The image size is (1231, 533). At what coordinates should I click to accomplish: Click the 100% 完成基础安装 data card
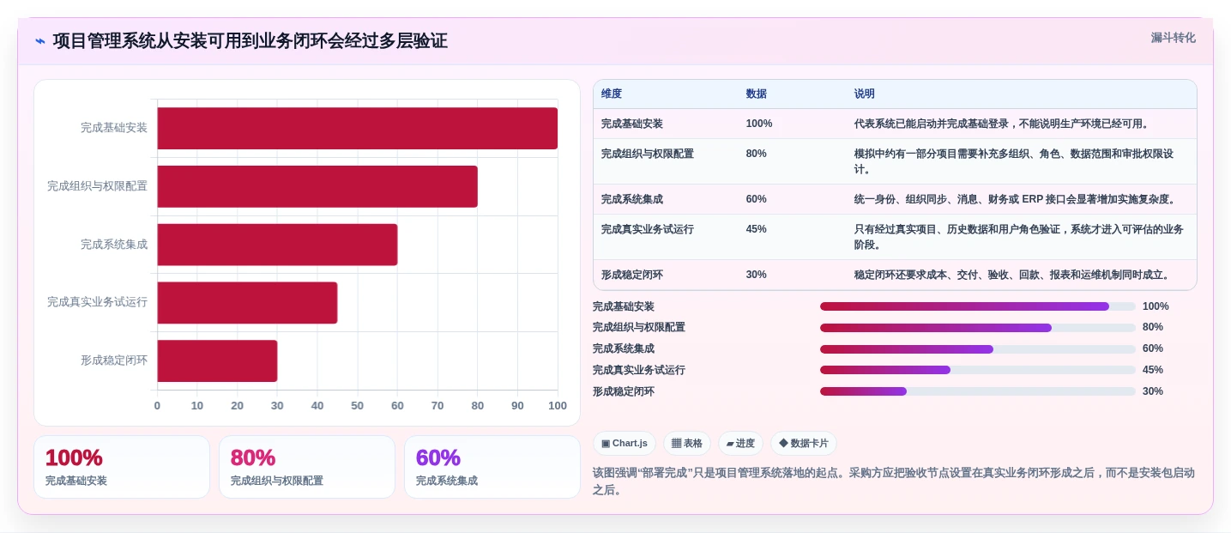tap(122, 467)
